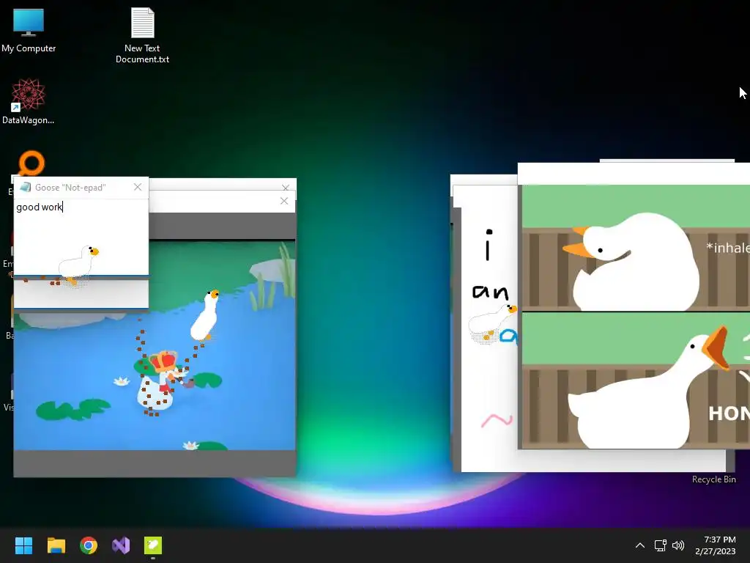The width and height of the screenshot is (750, 563).
Task: Click the volume speaker tray icon
Action: (678, 545)
